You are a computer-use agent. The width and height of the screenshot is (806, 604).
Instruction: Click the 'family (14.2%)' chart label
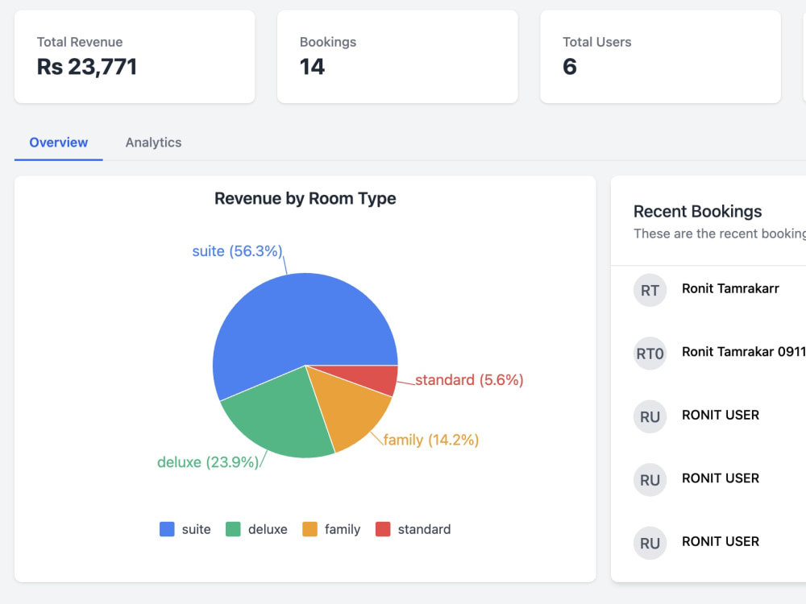pyautogui.click(x=430, y=440)
